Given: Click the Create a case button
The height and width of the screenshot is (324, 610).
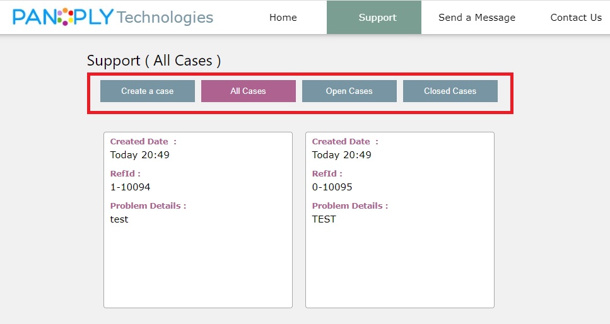Looking at the screenshot, I should click(x=148, y=91).
